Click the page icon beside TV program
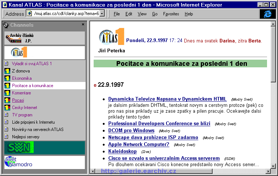Screen dimensions: 278x176 tap(6, 115)
